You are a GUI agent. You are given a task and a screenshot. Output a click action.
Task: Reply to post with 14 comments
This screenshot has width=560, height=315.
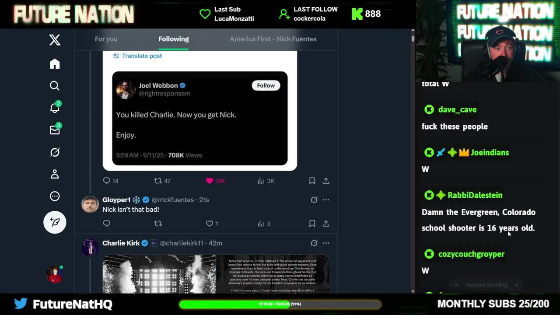click(110, 181)
